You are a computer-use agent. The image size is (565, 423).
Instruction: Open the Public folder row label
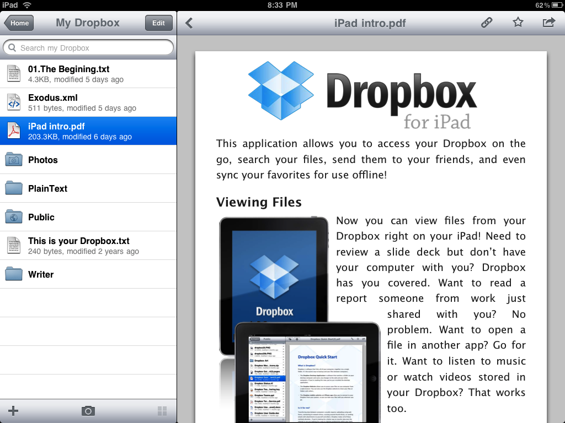pos(41,217)
